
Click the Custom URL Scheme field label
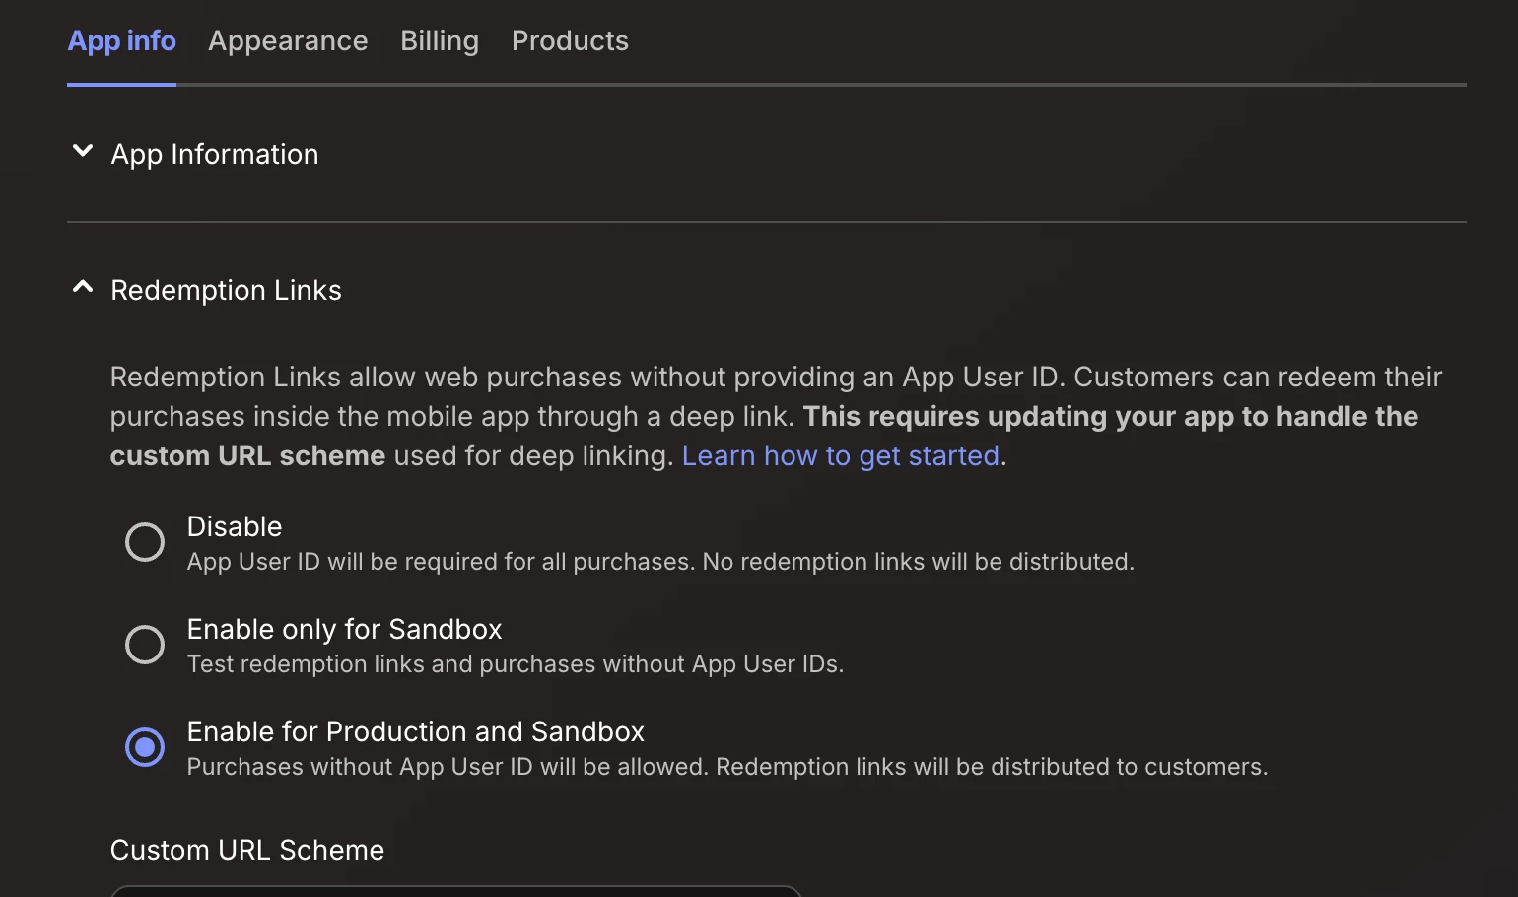click(247, 850)
